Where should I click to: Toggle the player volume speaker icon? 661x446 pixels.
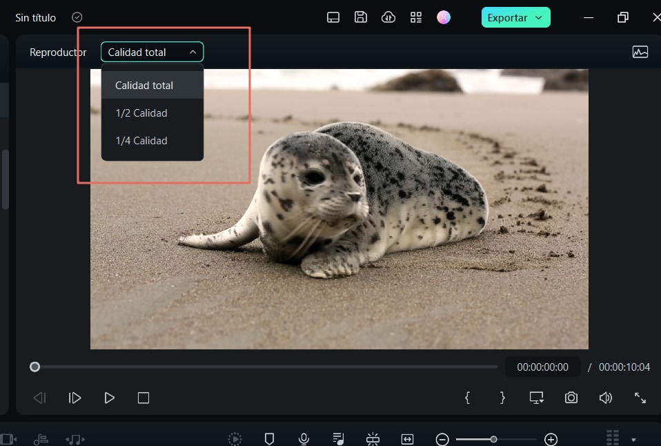605,398
